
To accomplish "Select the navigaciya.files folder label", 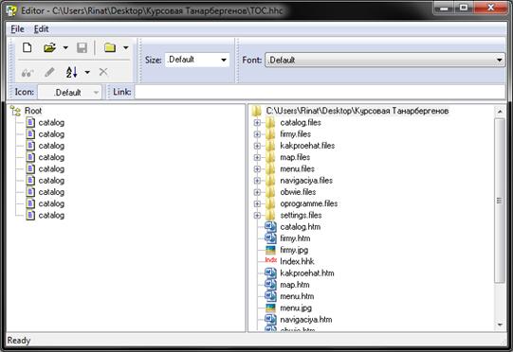I will [x=306, y=181].
